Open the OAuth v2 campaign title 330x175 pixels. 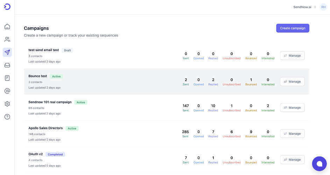click(36, 154)
